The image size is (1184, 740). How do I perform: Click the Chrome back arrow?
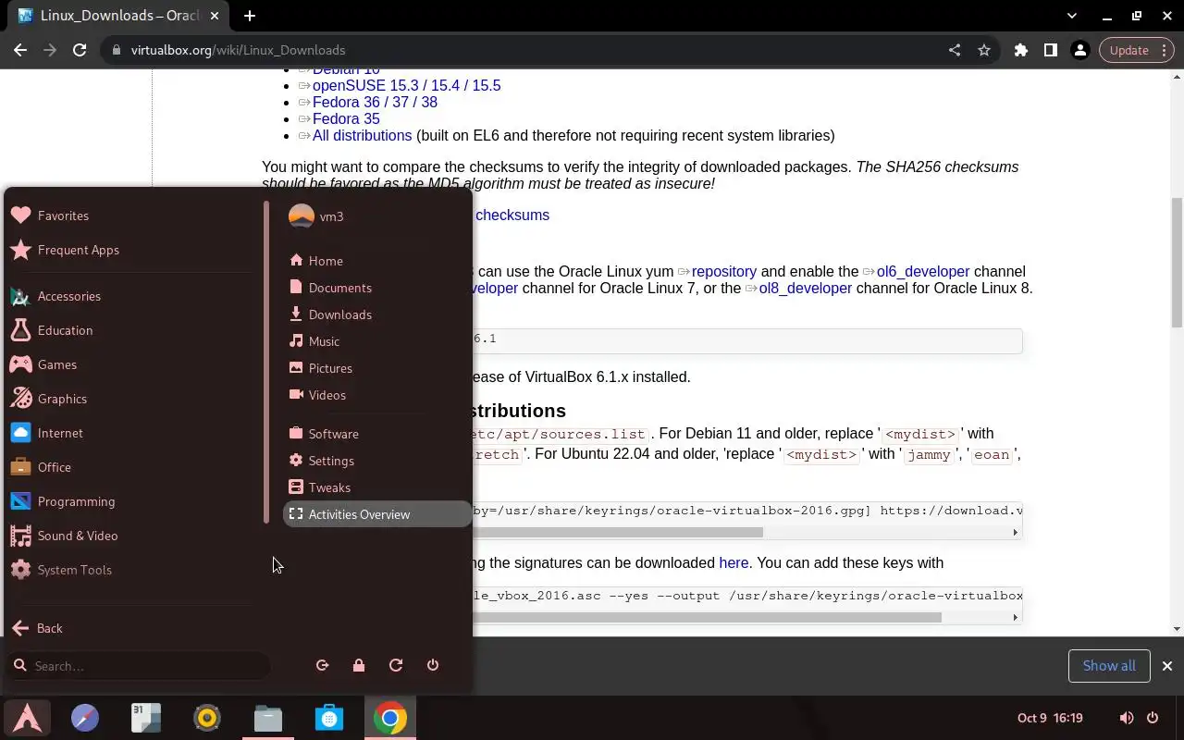[20, 50]
